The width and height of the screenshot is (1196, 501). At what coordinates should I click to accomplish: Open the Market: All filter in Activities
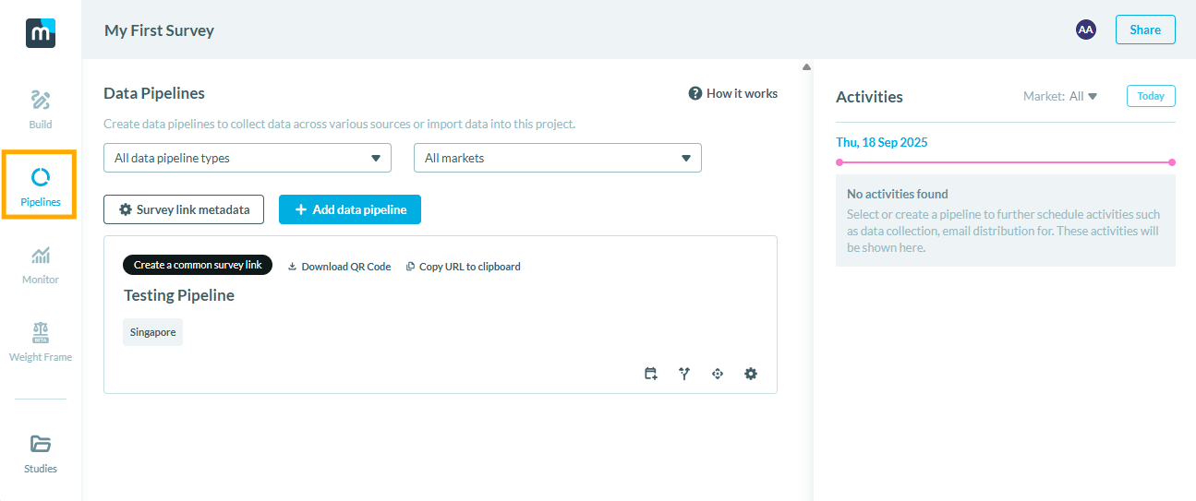click(1060, 96)
